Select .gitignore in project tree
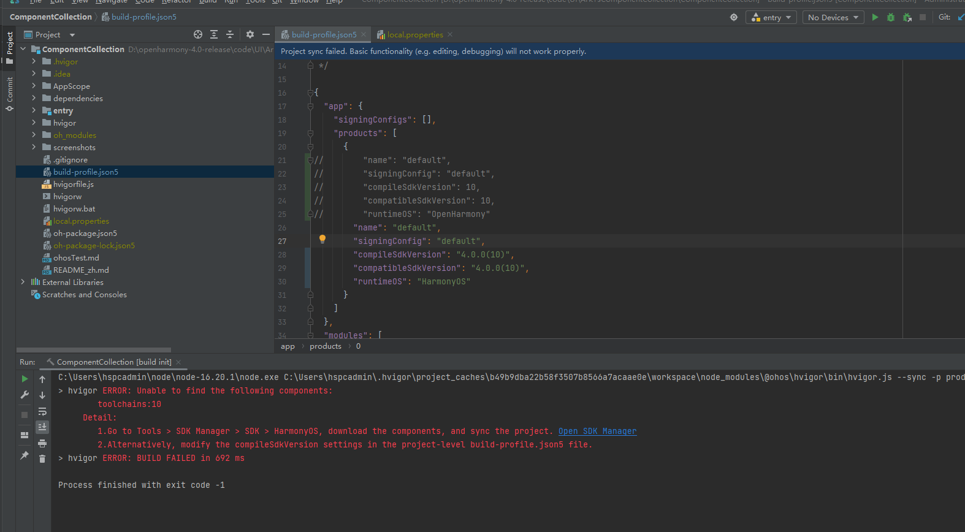This screenshot has height=532, width=965. click(70, 159)
